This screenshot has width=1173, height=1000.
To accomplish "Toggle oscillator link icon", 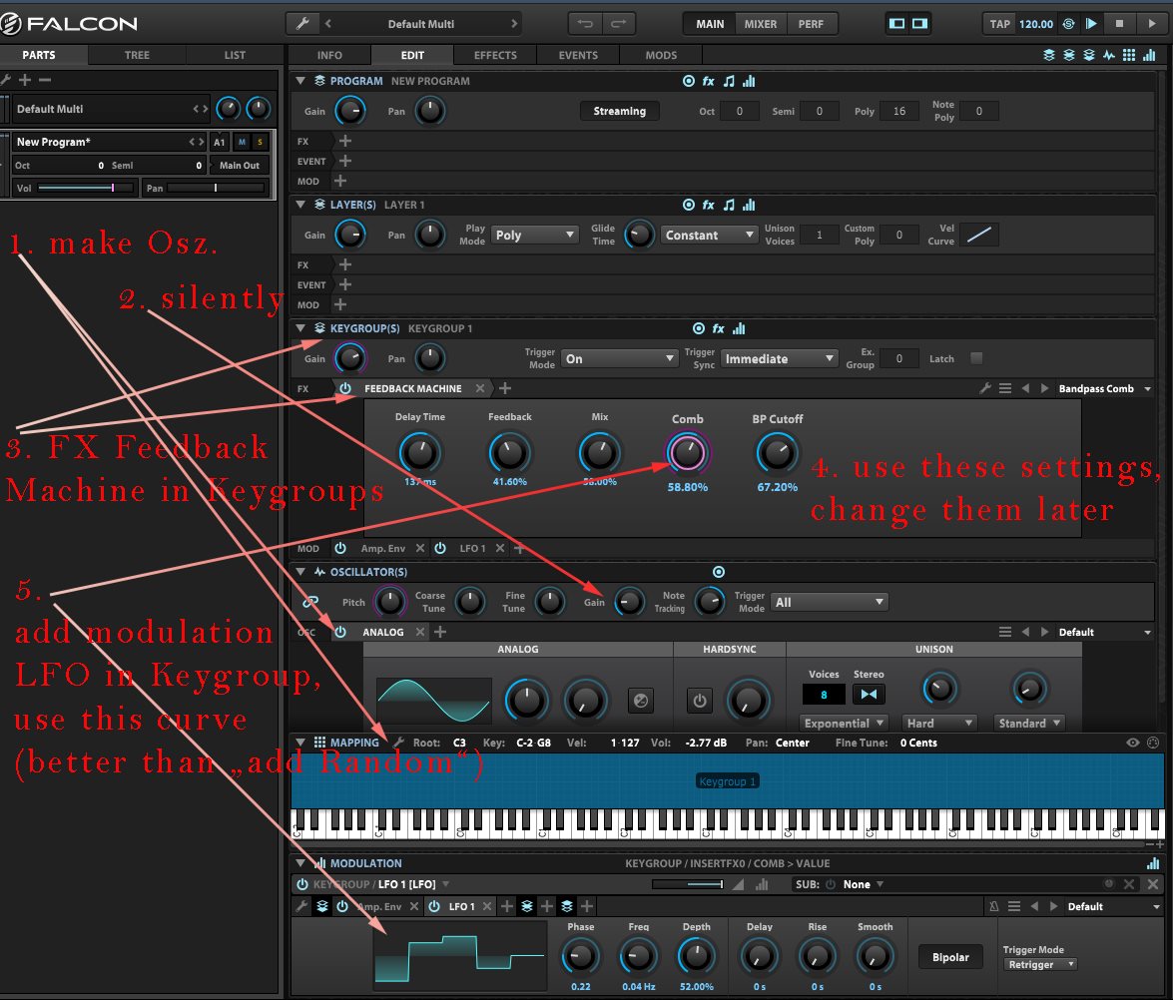I will [310, 602].
